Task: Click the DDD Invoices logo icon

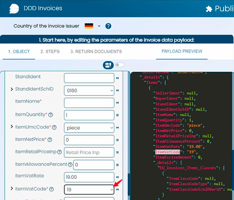Action: (x=14, y=8)
